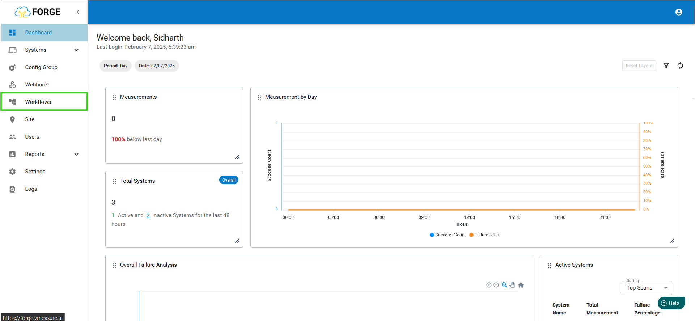Open Dashboard in the sidebar

tap(44, 33)
